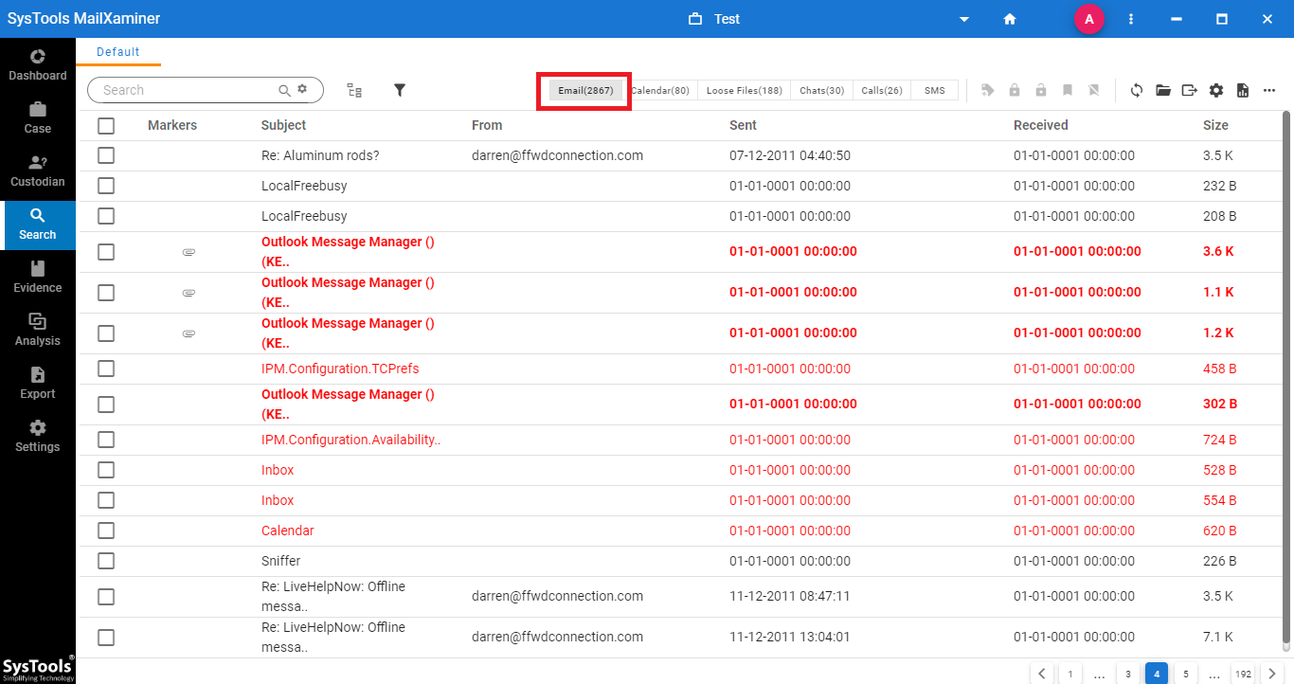
Task: Check the IPM.Configuration.Availability row
Action: tap(106, 440)
